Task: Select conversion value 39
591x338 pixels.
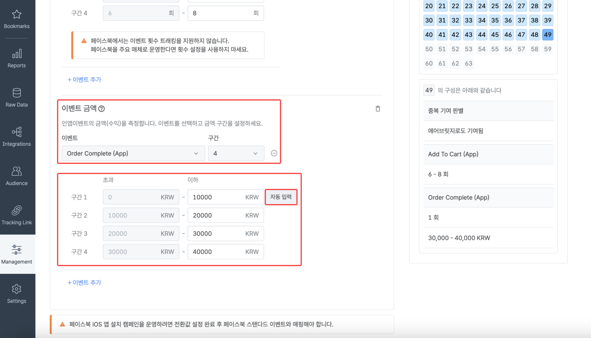Action: coord(548,20)
